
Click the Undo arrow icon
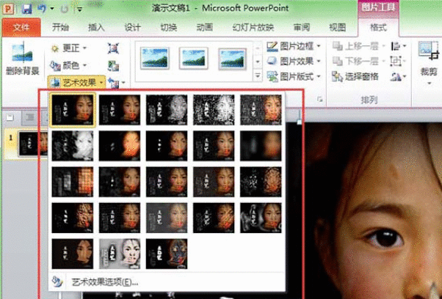42,9
